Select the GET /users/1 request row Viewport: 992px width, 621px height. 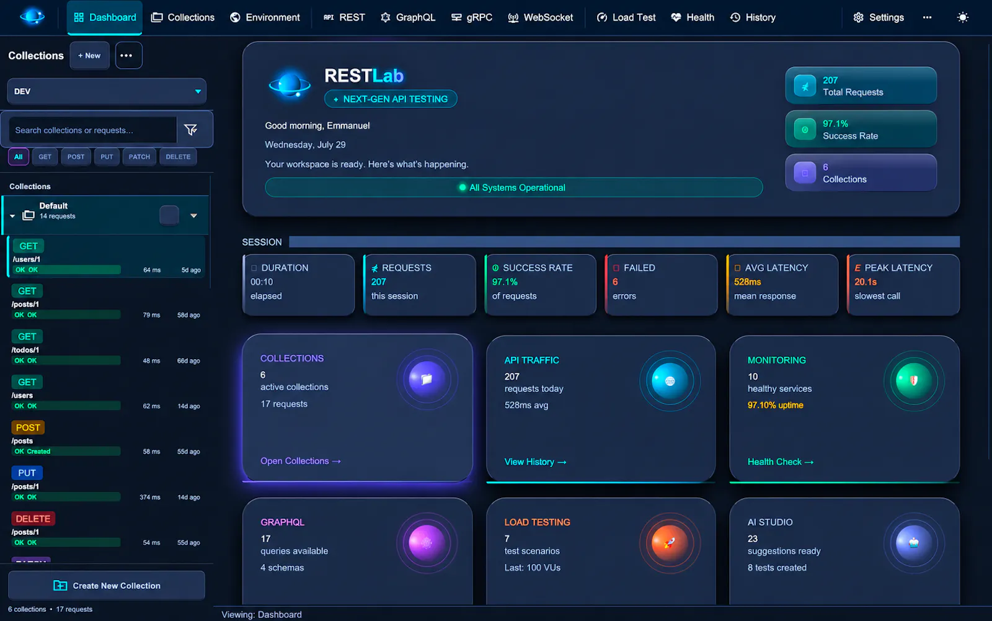(x=107, y=256)
